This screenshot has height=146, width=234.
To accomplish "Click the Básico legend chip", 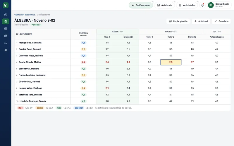I will (x=40, y=108).
